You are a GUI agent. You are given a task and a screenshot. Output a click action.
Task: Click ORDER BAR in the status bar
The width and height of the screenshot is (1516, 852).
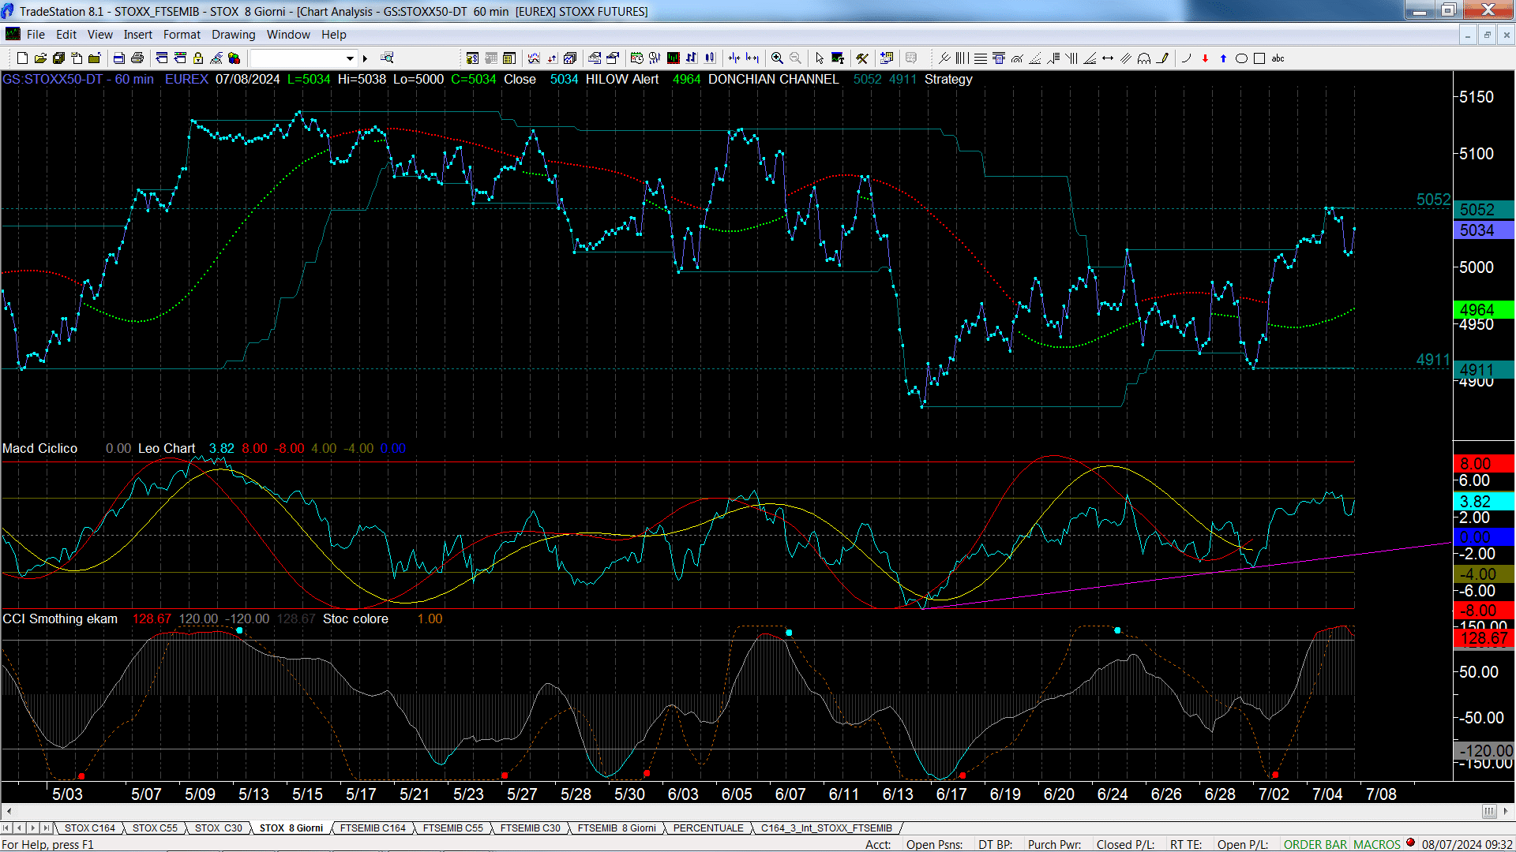pos(1315,844)
